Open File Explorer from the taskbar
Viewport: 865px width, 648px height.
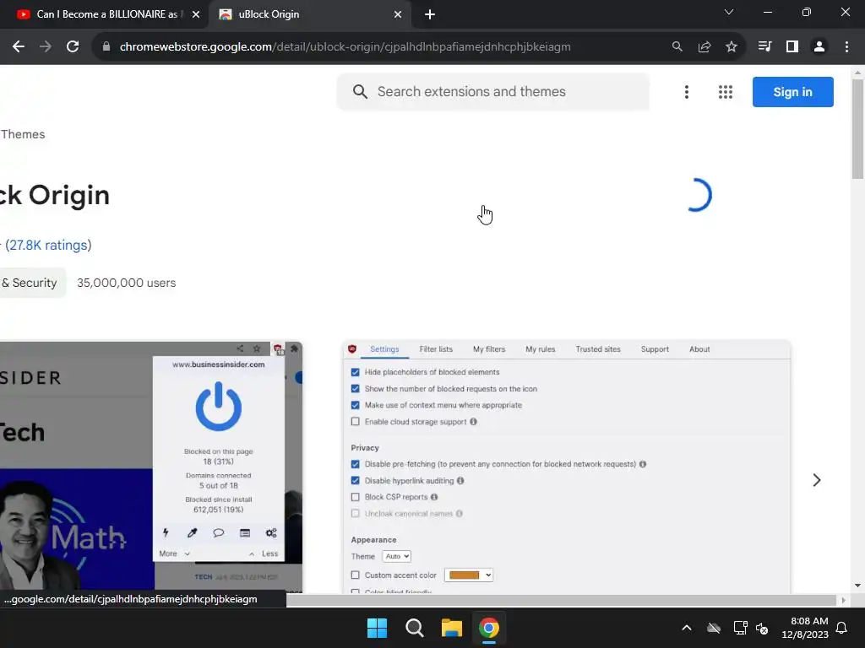pyautogui.click(x=451, y=628)
